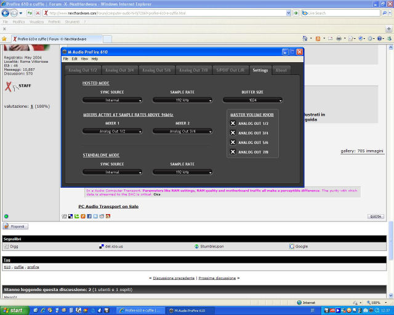Open ProFire File menu
Image resolution: width=394 pixels, height=315 pixels.
(66, 59)
